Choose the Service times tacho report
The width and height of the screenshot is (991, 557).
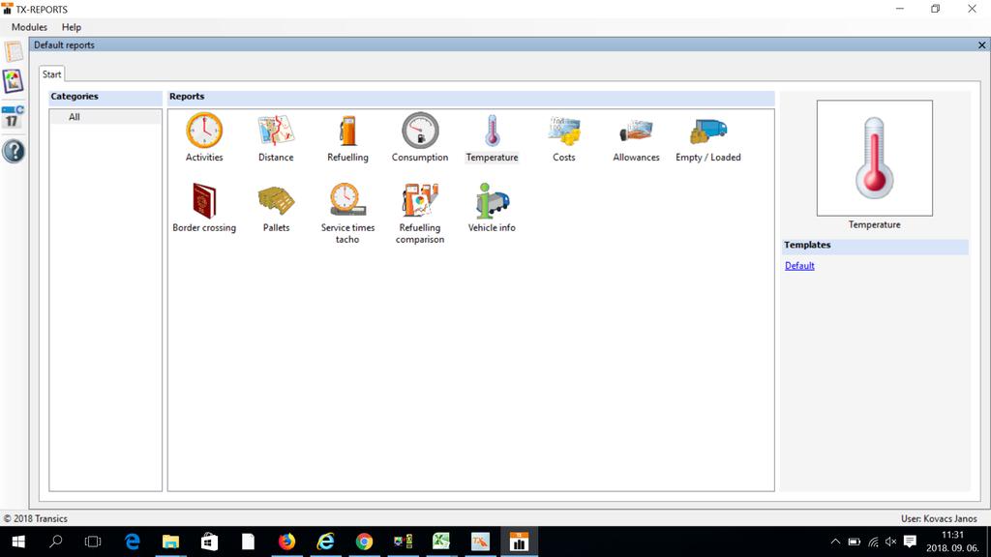point(347,214)
